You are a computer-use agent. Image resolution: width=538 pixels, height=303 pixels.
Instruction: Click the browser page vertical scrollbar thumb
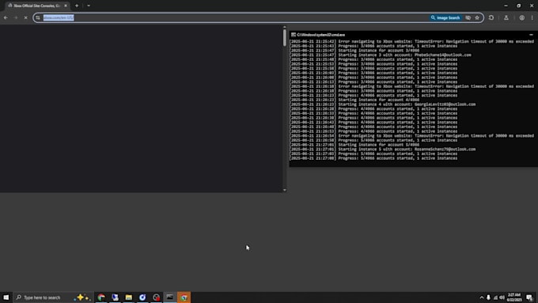285,38
